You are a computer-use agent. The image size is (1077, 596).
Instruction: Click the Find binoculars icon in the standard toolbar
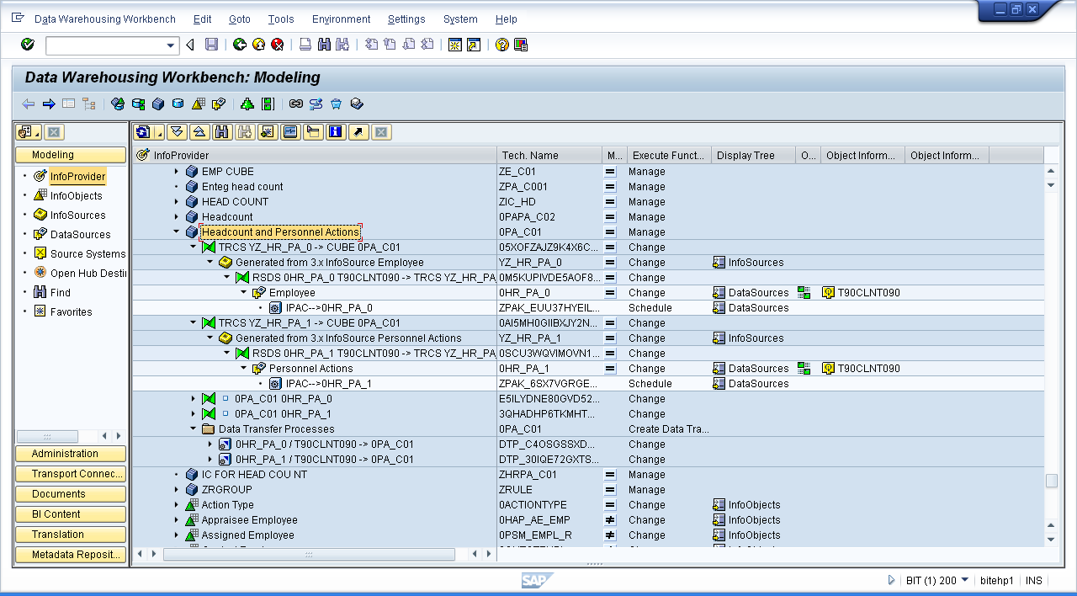(x=324, y=45)
